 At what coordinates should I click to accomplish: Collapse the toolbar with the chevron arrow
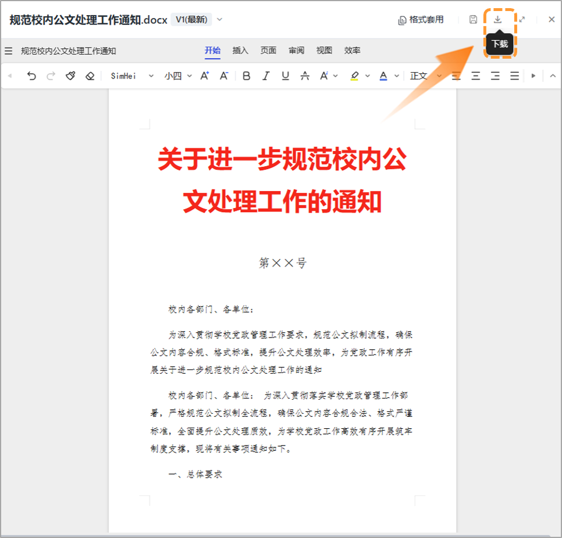click(x=552, y=76)
